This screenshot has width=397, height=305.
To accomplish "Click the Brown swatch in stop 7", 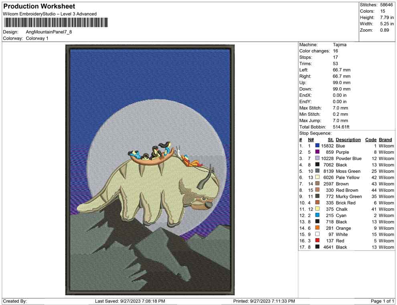I will click(x=317, y=183).
